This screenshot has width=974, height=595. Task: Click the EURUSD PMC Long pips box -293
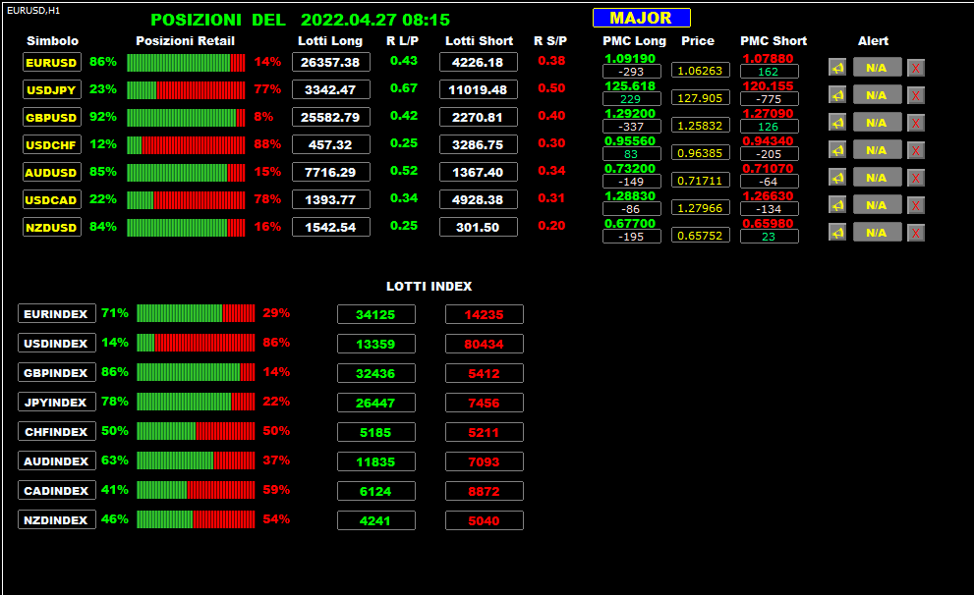[632, 72]
